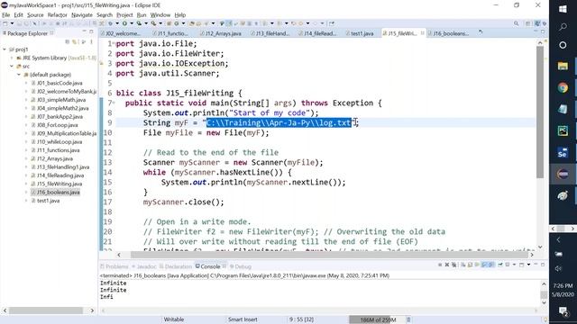The height and width of the screenshot is (324, 577).
Task: Close the J15_fileWri... editor tab
Action: tap(422, 33)
